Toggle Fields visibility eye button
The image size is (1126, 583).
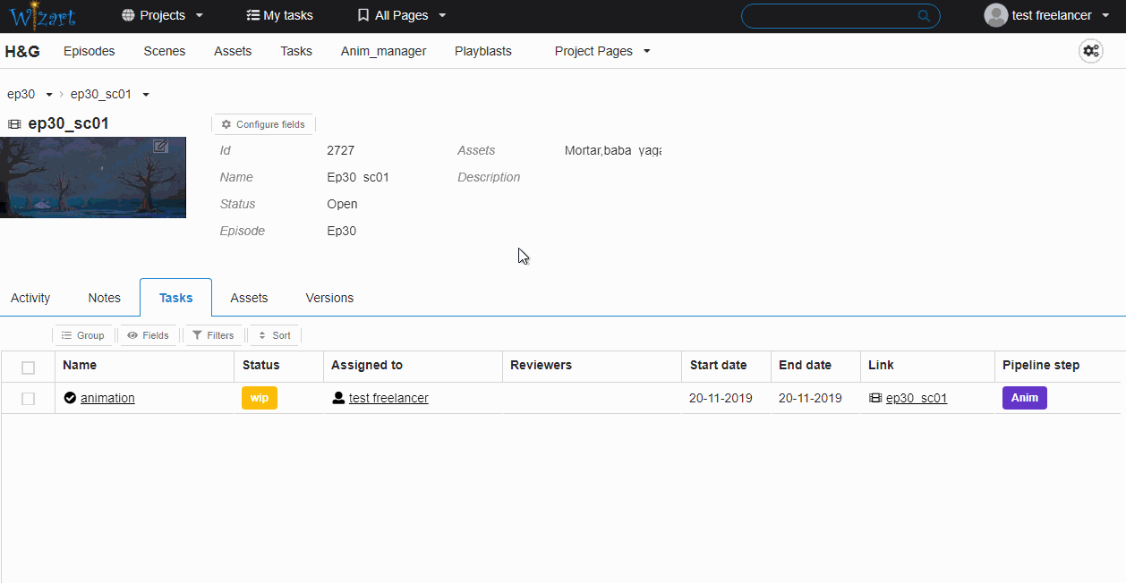pyautogui.click(x=148, y=335)
